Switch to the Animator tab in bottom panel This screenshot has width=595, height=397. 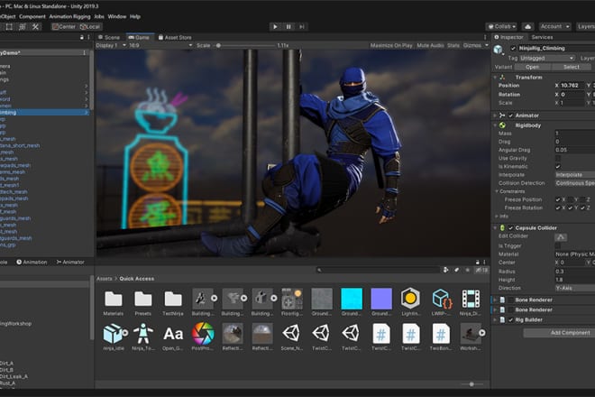point(70,263)
